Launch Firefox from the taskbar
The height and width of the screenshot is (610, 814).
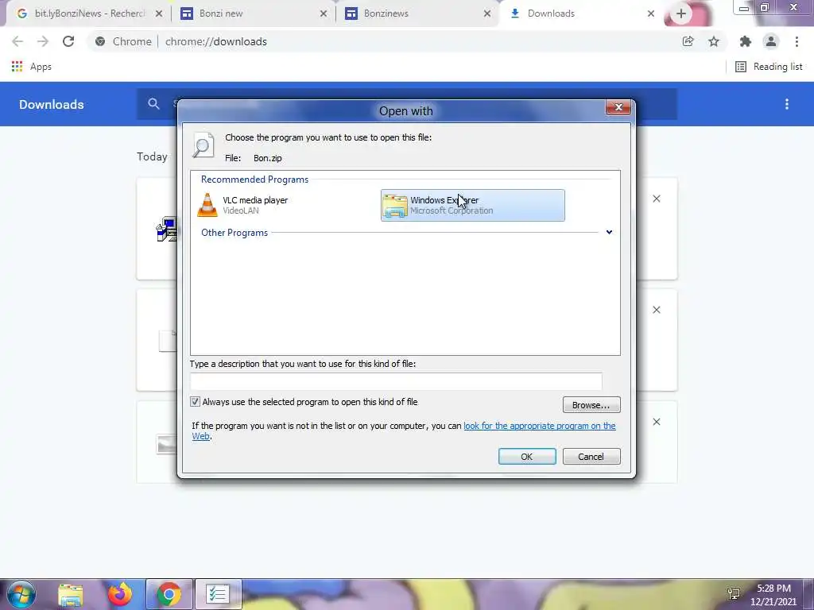pos(119,594)
